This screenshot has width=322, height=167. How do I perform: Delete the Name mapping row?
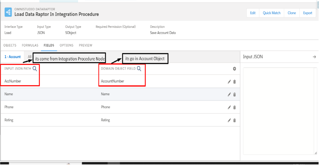point(235,94)
